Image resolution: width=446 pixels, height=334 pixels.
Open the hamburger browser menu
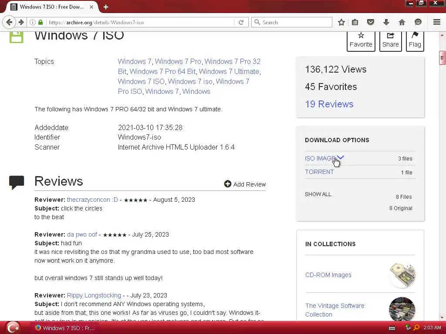coord(437,22)
